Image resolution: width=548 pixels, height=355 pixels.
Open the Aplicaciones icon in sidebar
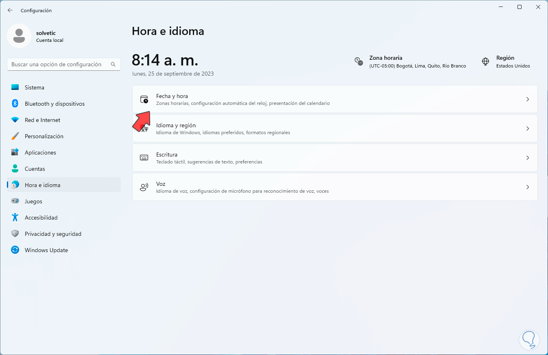click(15, 152)
